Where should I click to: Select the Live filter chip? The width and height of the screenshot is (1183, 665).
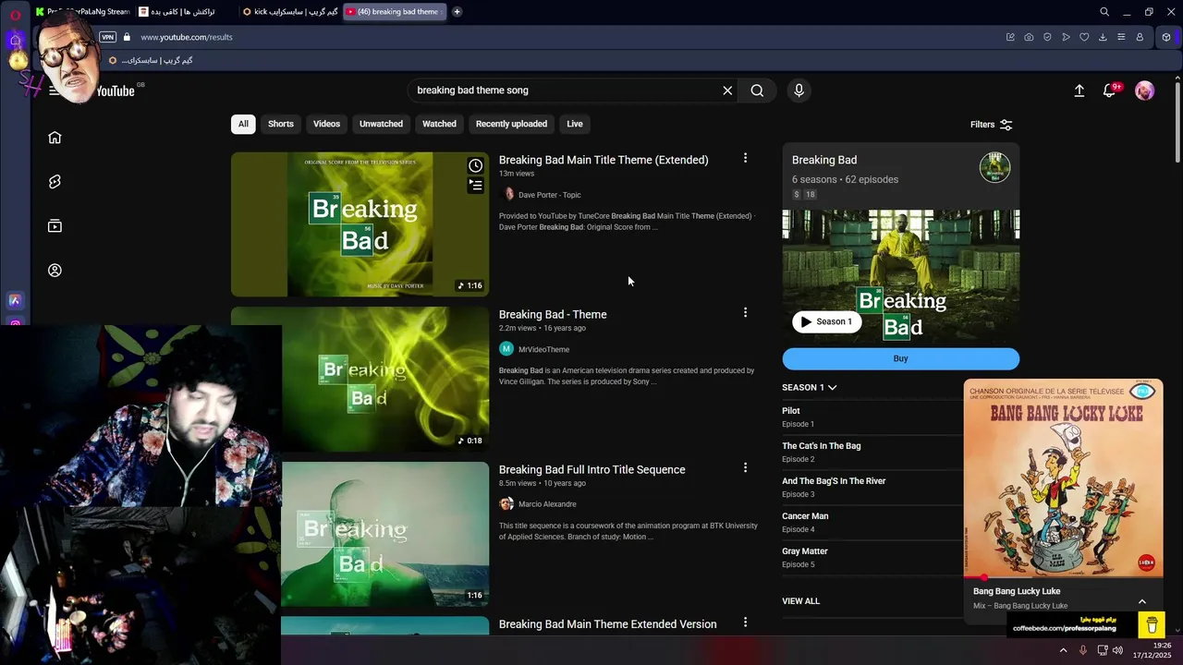click(575, 124)
